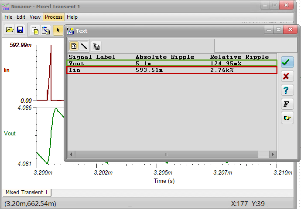
Task: Select the arrow pointer tool
Action: pos(58,30)
